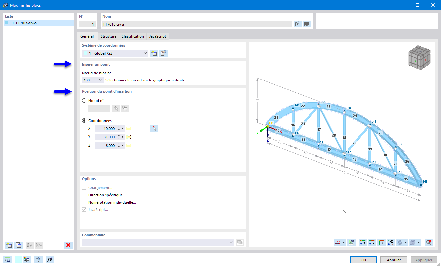Open the Y coordinate side arrow menu
This screenshot has width=441, height=267.
coord(123,137)
